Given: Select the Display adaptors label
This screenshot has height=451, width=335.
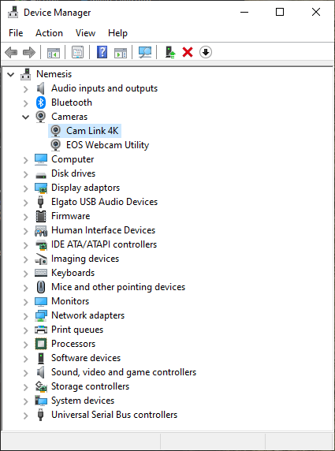Looking at the screenshot, I should click(x=85, y=188).
